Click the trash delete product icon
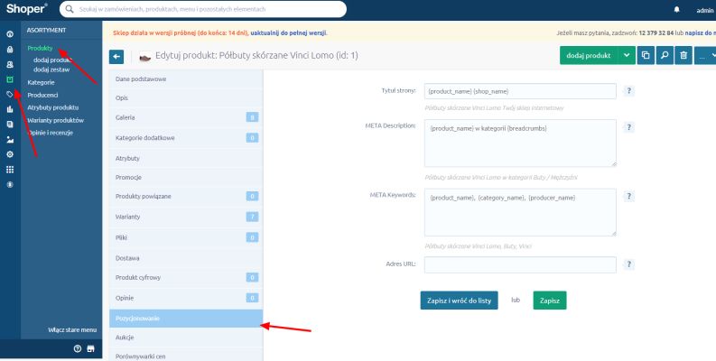 [x=683, y=56]
